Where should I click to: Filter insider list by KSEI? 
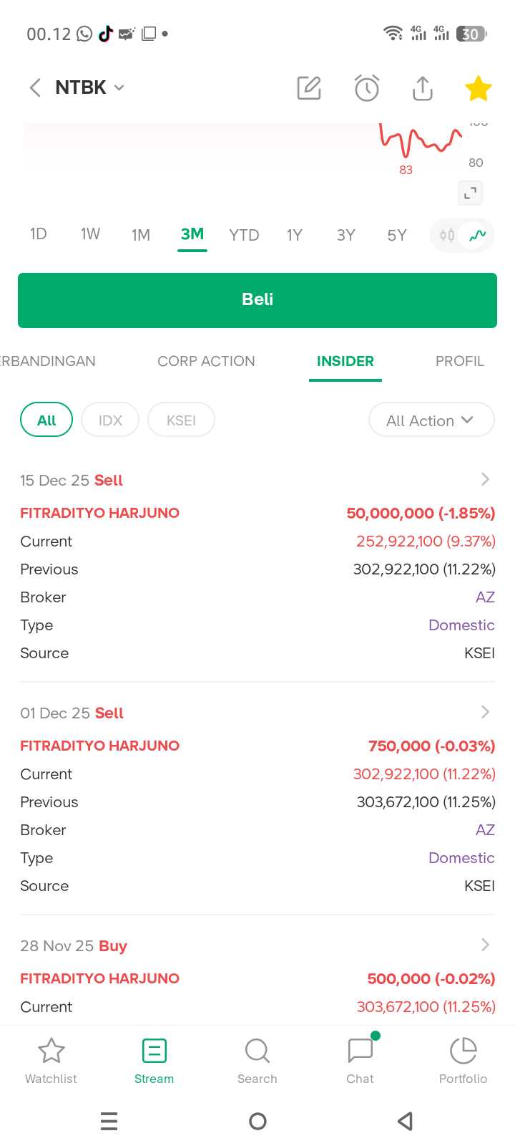(181, 420)
